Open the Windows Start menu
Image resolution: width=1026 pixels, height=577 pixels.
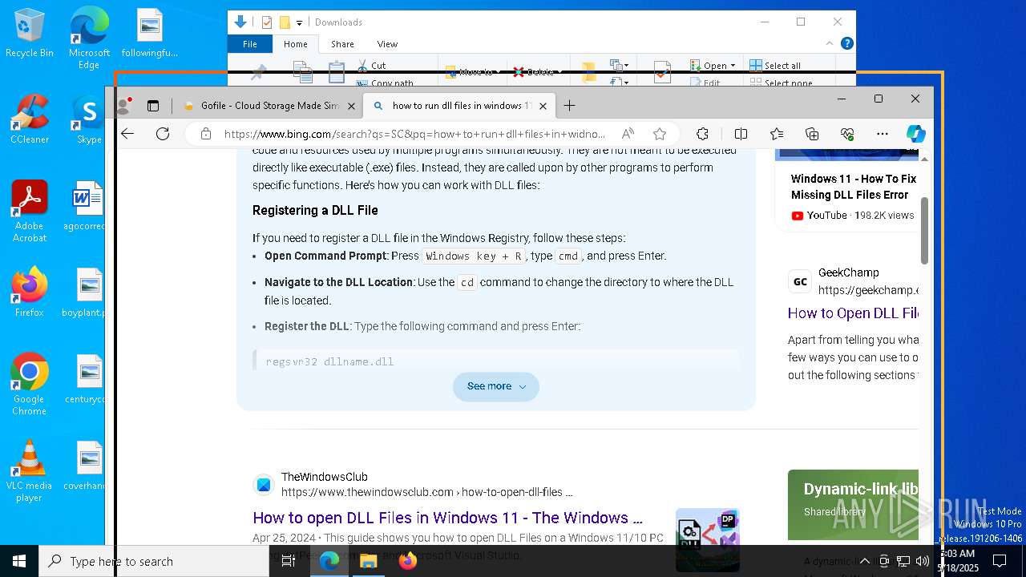[x=19, y=561]
